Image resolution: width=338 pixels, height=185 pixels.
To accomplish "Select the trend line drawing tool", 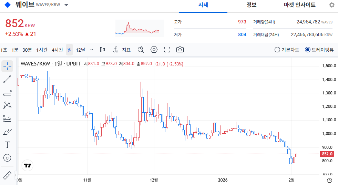I will tap(7, 79).
